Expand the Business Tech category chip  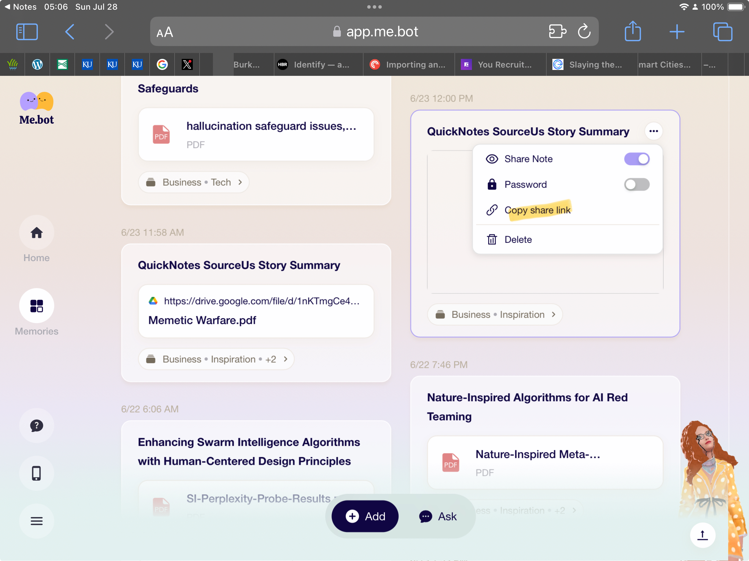pyautogui.click(x=193, y=182)
